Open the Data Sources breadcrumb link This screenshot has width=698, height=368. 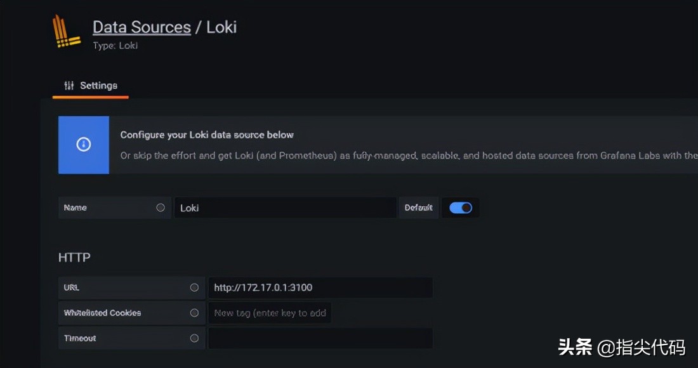tap(142, 27)
